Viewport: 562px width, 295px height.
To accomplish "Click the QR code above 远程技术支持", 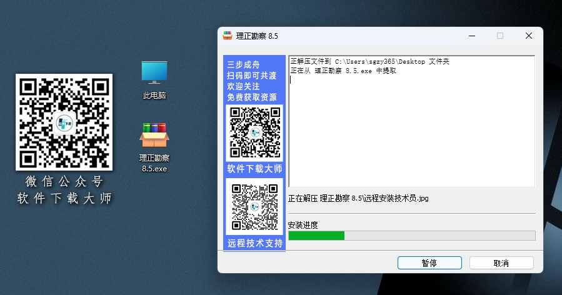I will tap(254, 206).
